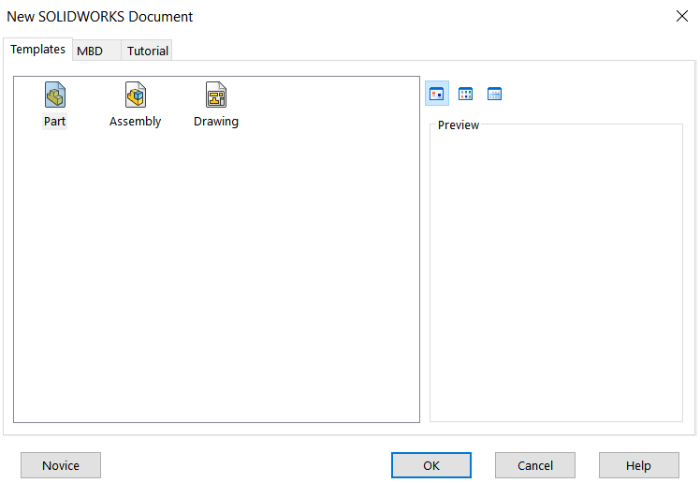The image size is (700, 483).
Task: Open Help for this dialog
Action: click(638, 465)
